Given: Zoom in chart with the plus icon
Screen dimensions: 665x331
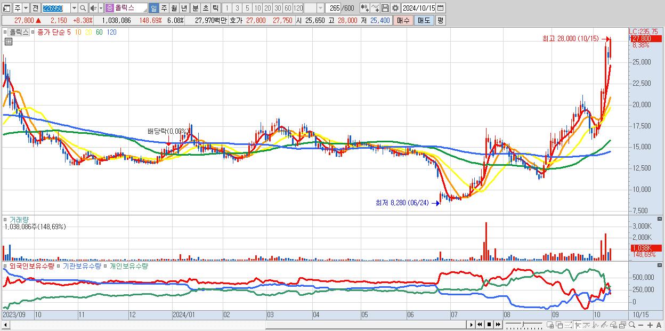Looking at the screenshot, I should [x=650, y=325].
